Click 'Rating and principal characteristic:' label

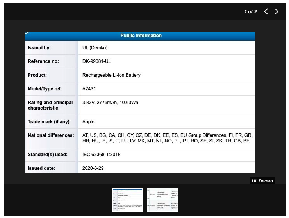(x=50, y=105)
